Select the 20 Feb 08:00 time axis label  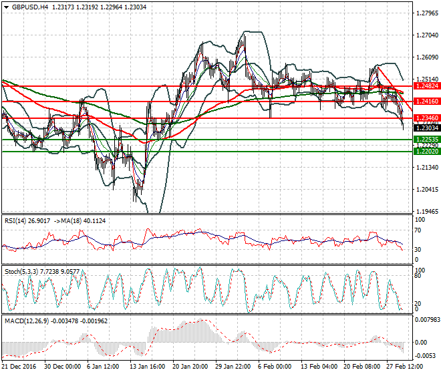[362, 367]
